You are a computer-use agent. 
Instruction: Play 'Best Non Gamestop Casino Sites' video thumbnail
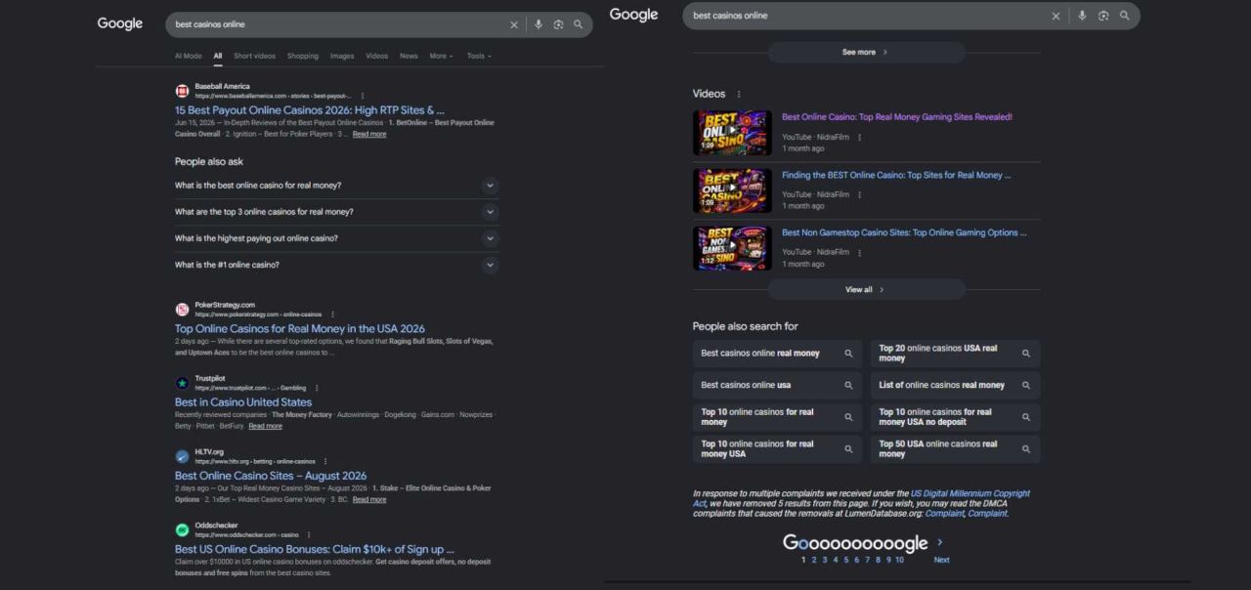point(732,248)
